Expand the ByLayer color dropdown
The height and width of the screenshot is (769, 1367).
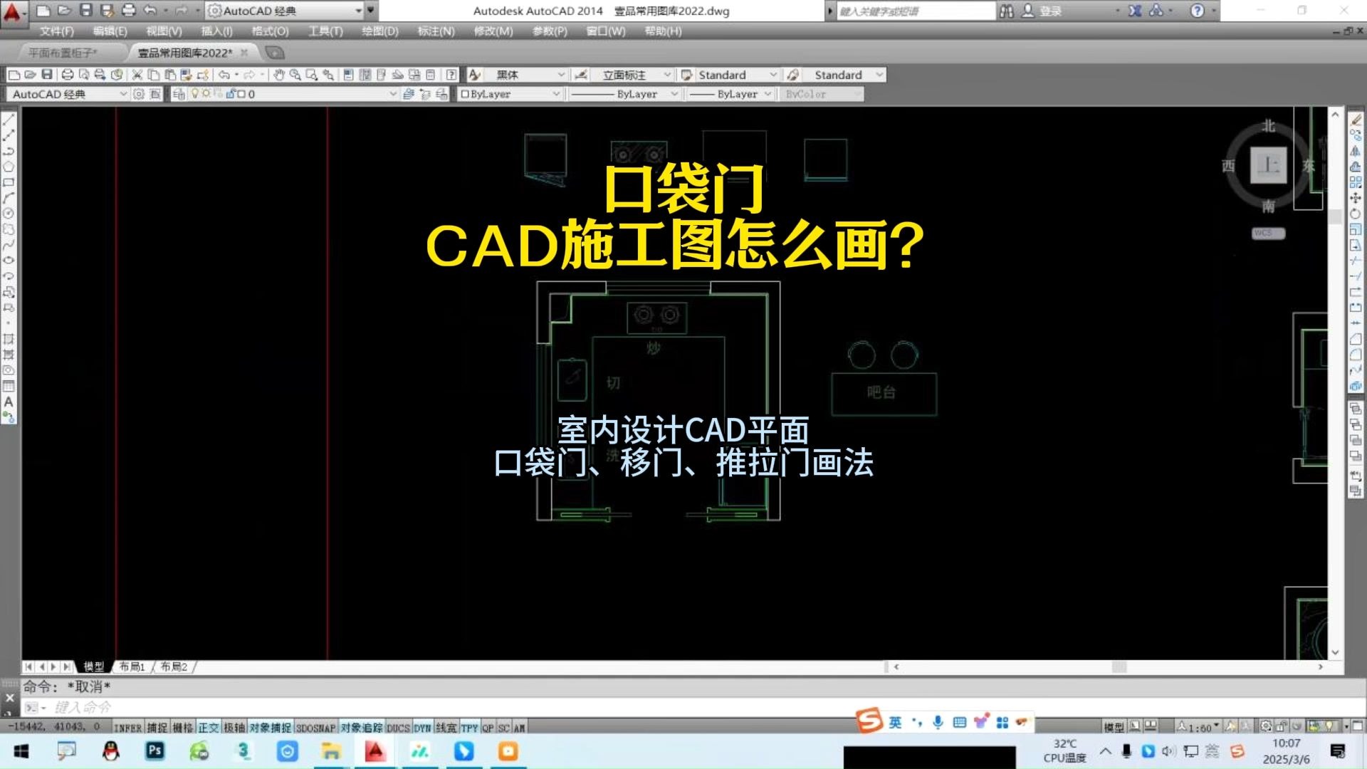[x=557, y=93]
